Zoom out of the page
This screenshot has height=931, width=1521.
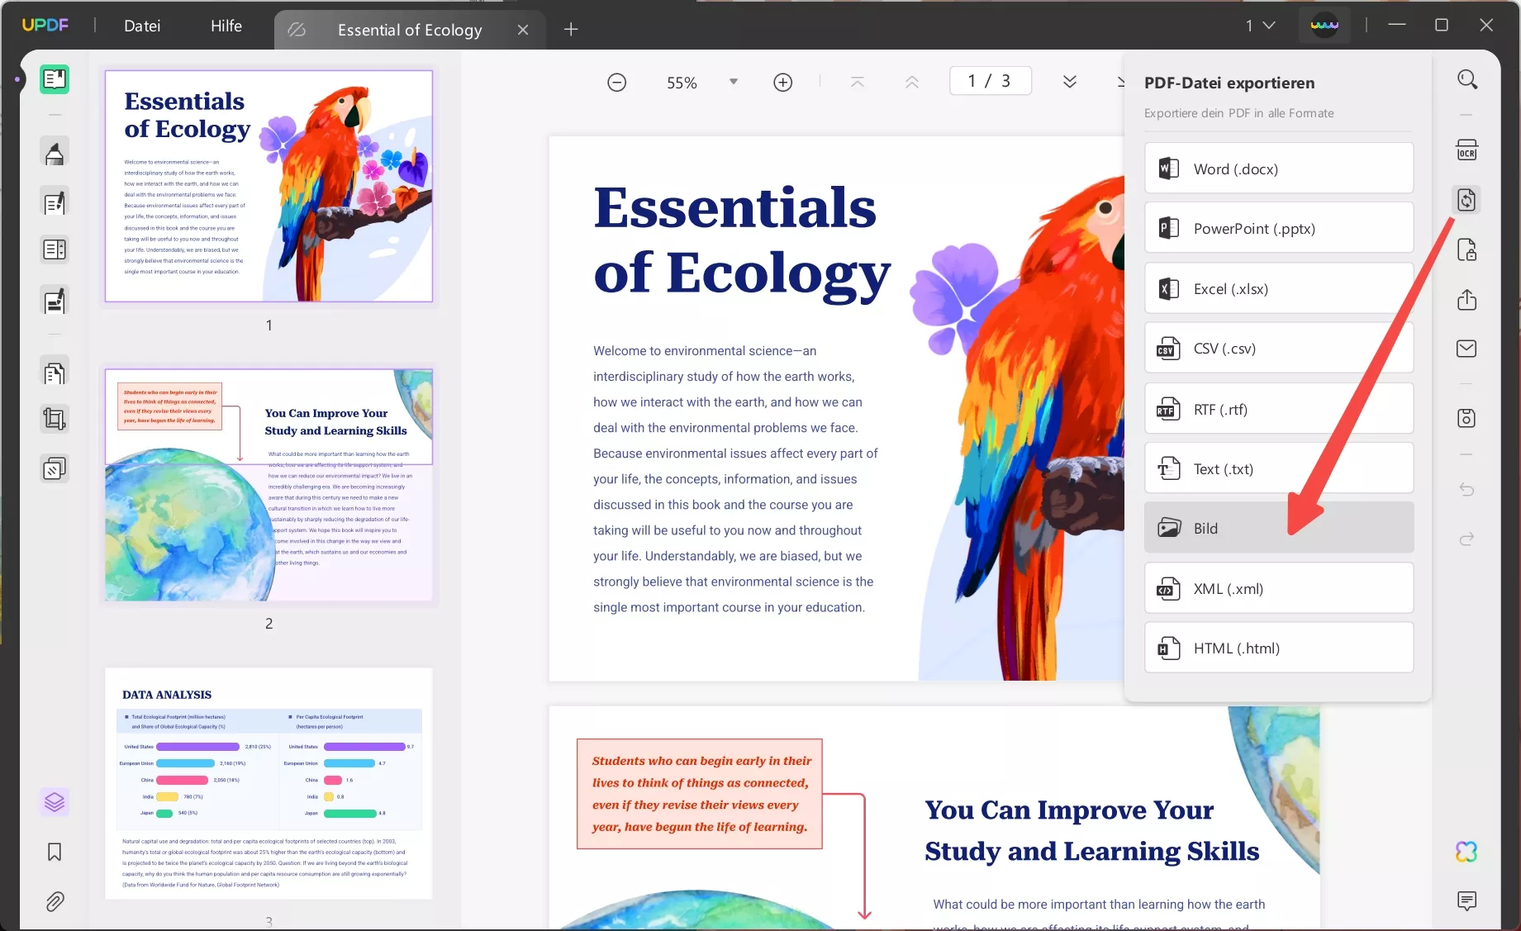click(x=616, y=82)
